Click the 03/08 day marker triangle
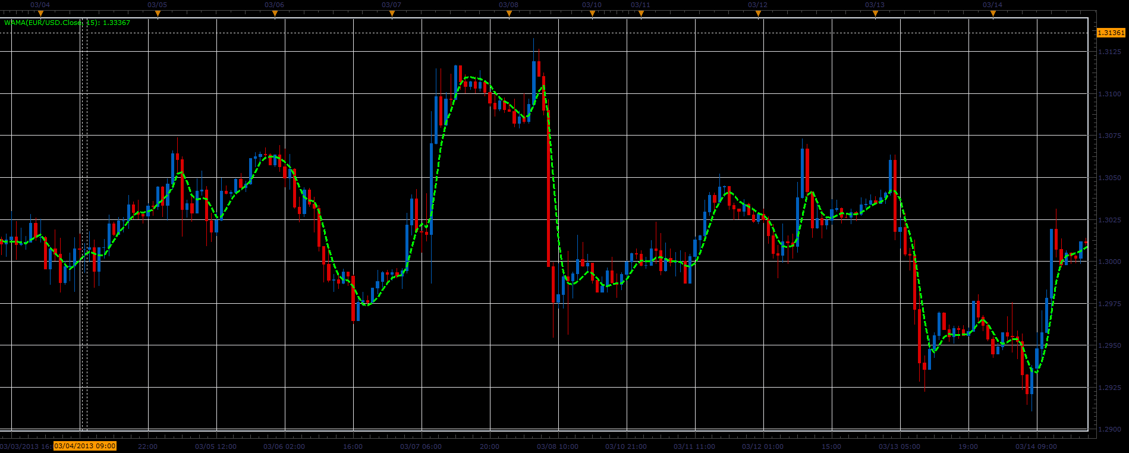 509,13
